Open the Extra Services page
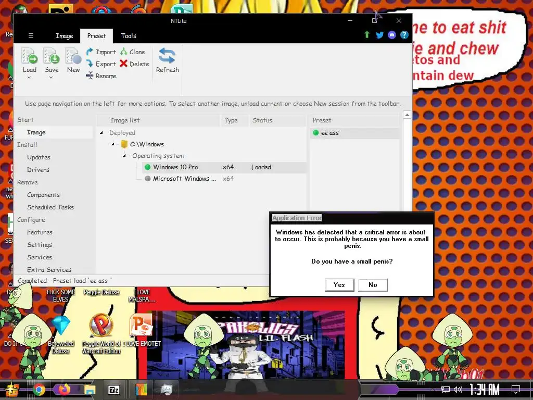This screenshot has width=533, height=400. [x=49, y=270]
